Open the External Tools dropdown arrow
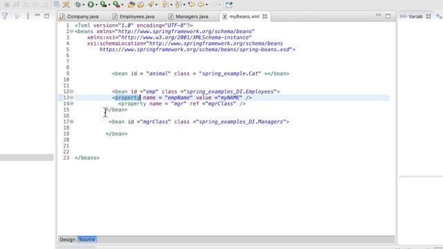The width and height of the screenshot is (443, 249). (122, 5)
